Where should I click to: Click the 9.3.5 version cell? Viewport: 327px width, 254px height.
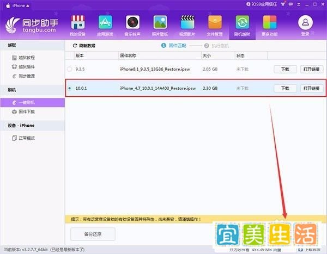pos(80,69)
